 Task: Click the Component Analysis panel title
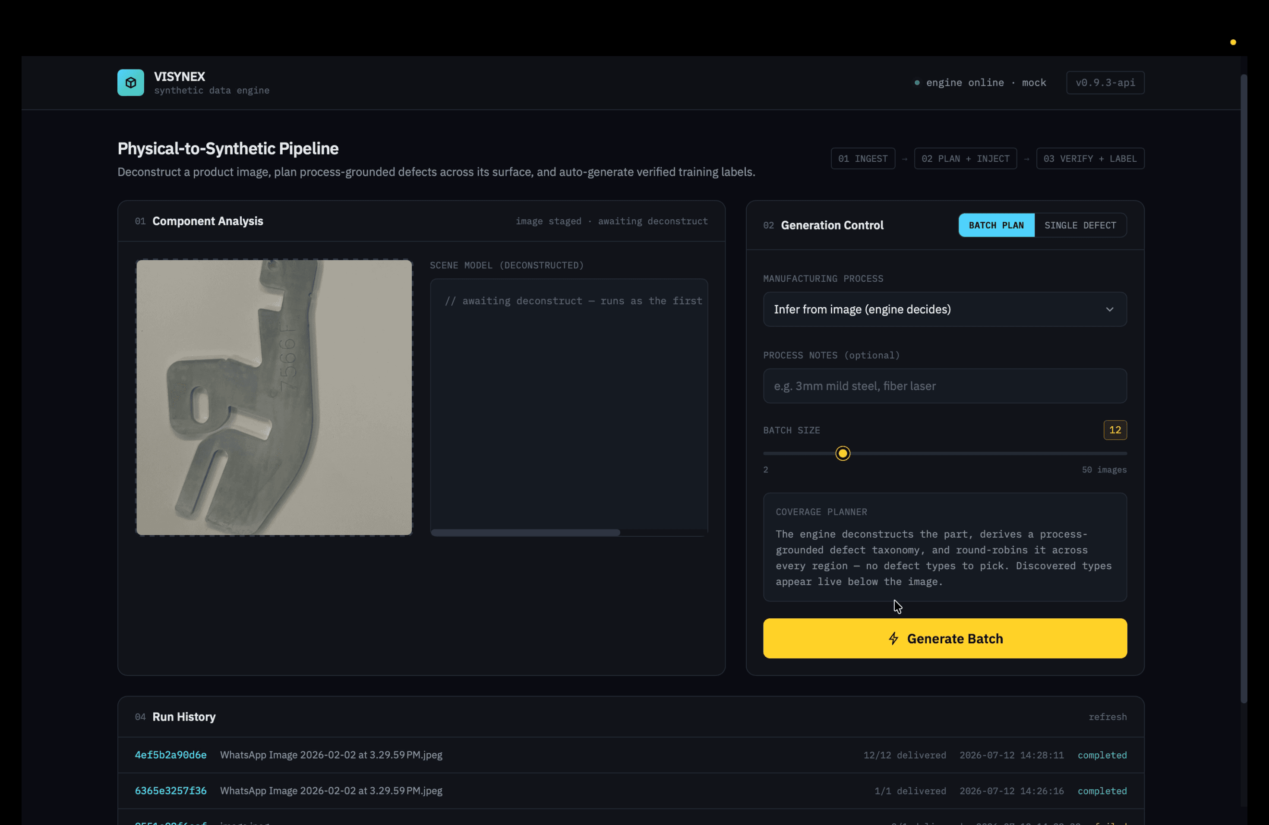(208, 221)
